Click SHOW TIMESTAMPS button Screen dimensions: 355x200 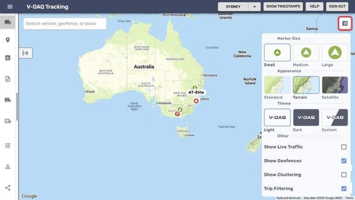(283, 7)
